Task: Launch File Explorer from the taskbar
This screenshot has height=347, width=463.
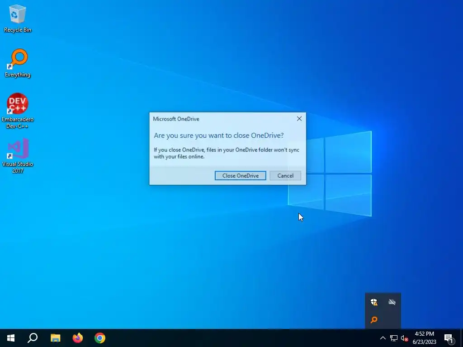Action: 55,338
